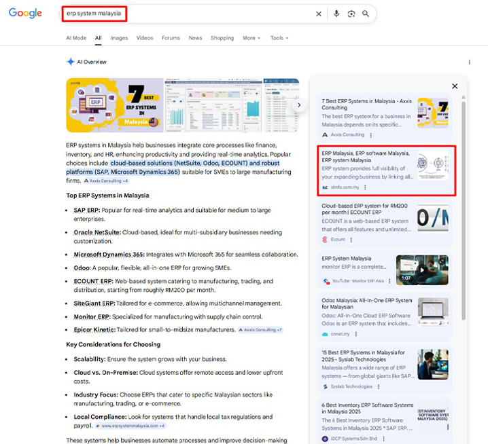Click the scroll-up arrow of sources panel
The width and height of the screenshot is (488, 444).
coord(464,97)
